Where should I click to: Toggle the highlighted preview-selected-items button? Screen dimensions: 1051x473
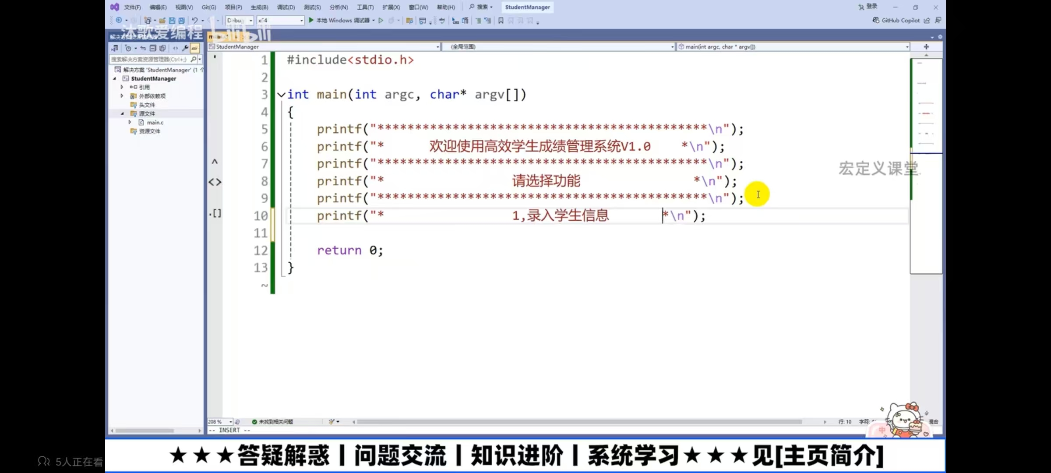pos(195,48)
